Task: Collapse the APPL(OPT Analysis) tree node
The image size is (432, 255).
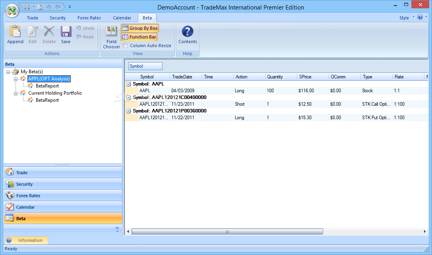Action: [16, 79]
